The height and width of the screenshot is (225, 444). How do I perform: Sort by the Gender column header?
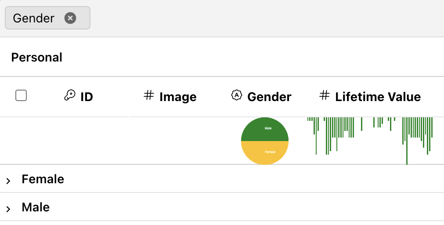pos(269,97)
